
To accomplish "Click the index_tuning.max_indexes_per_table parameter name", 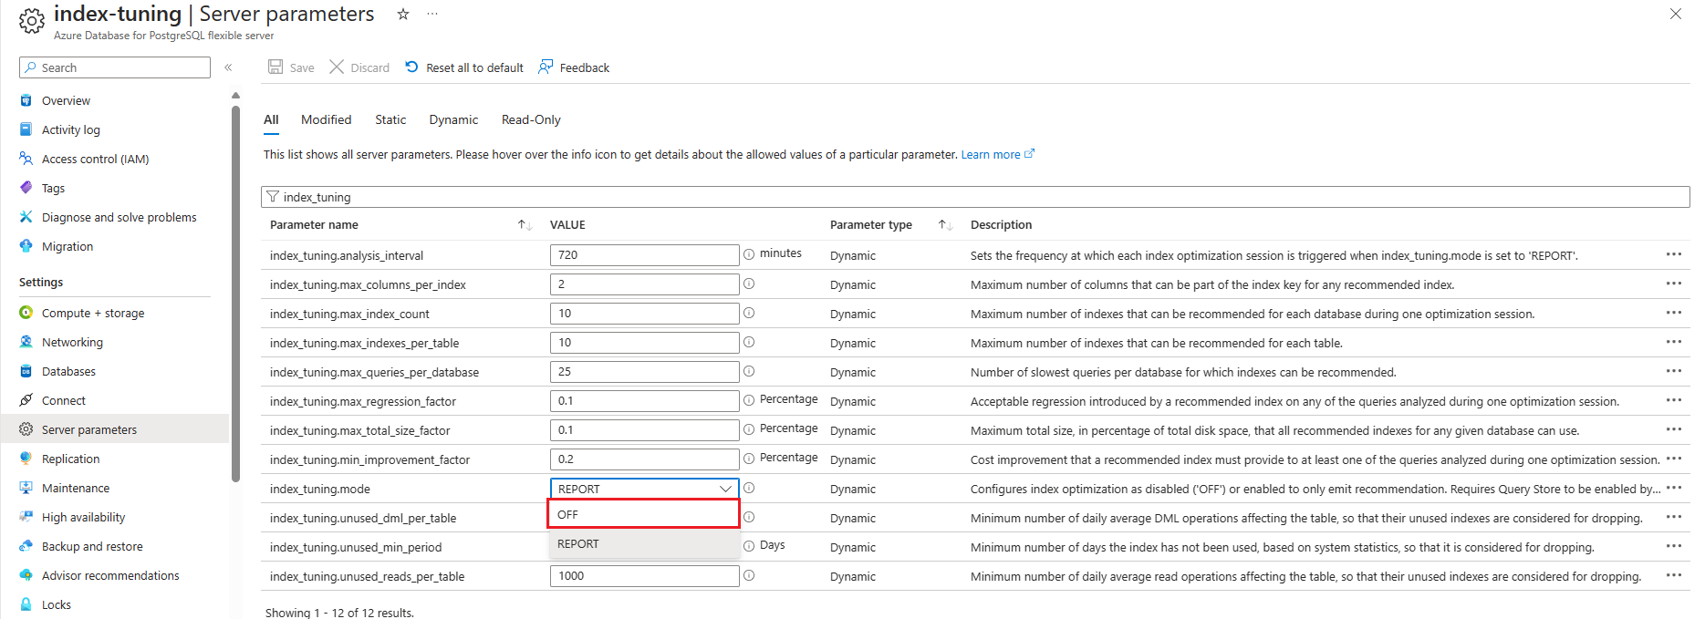I will pos(364,343).
